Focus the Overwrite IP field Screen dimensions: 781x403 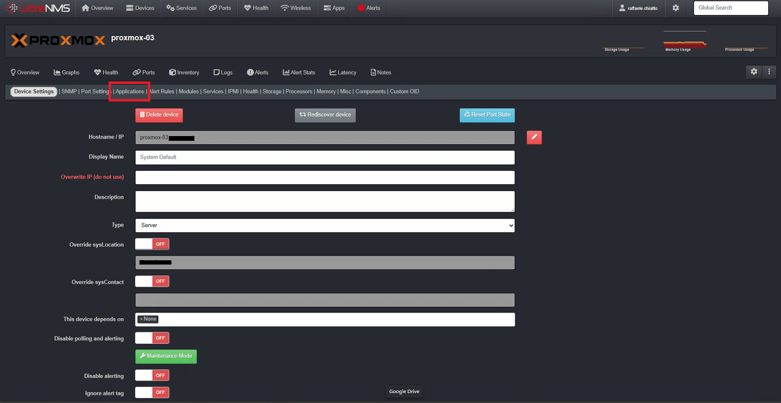325,177
